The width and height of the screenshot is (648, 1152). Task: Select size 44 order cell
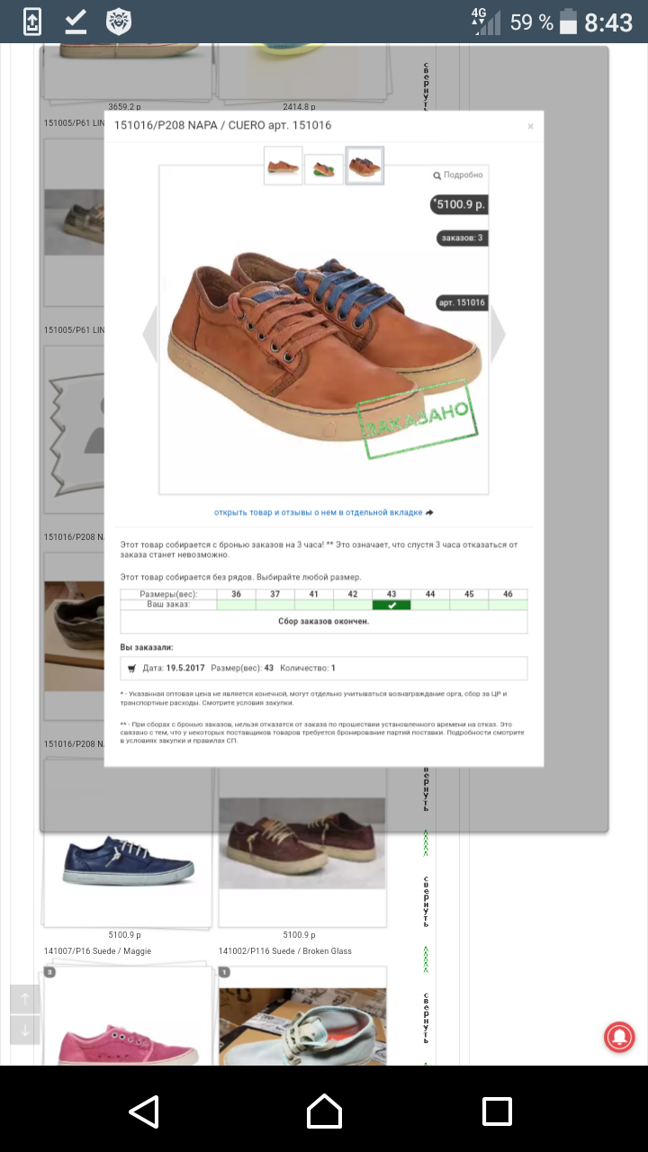click(x=430, y=605)
